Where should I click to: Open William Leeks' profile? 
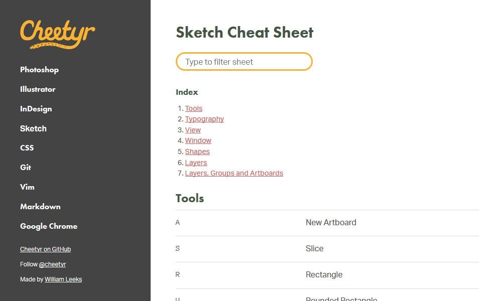tap(63, 279)
